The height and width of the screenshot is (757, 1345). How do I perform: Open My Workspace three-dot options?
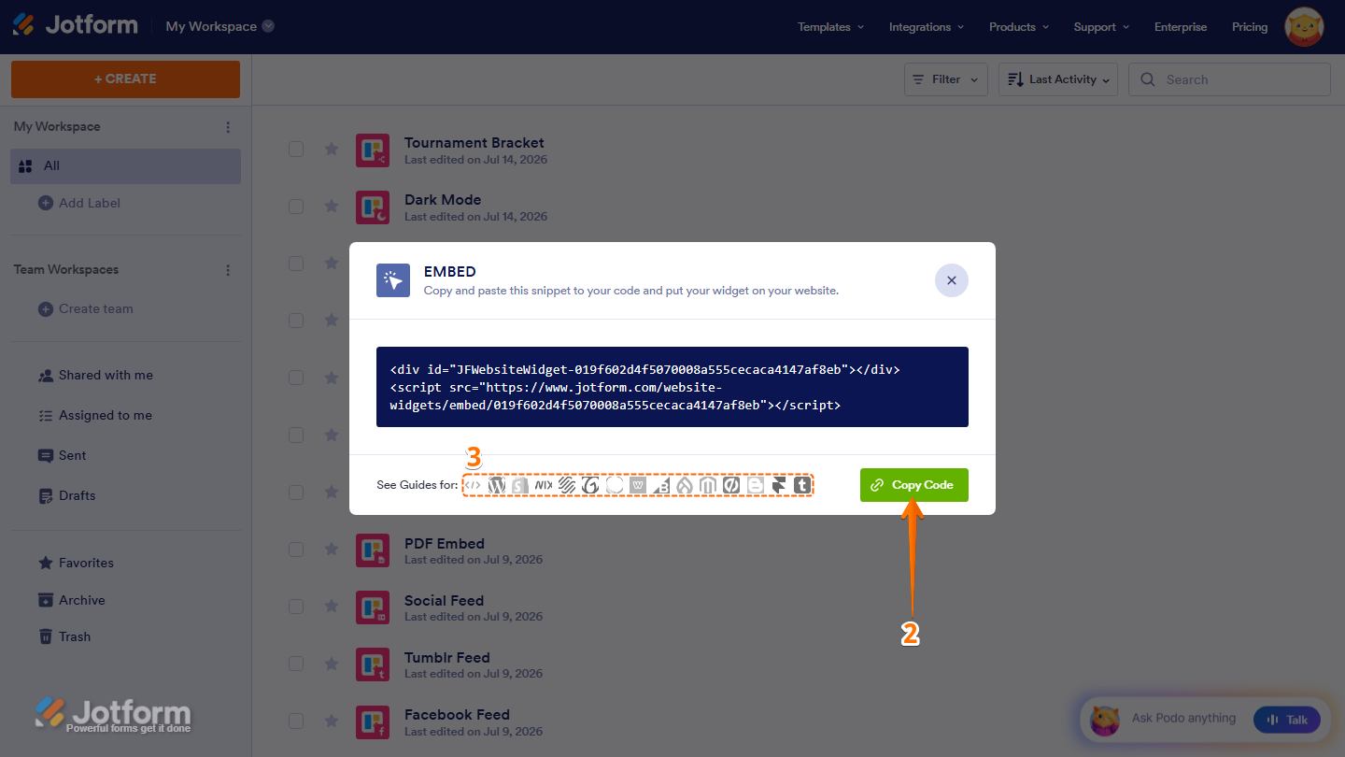(x=228, y=127)
